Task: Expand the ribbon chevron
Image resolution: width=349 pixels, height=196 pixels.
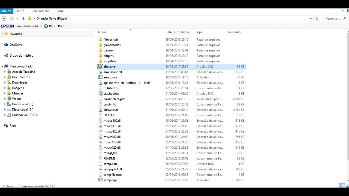Action: pos(343,11)
